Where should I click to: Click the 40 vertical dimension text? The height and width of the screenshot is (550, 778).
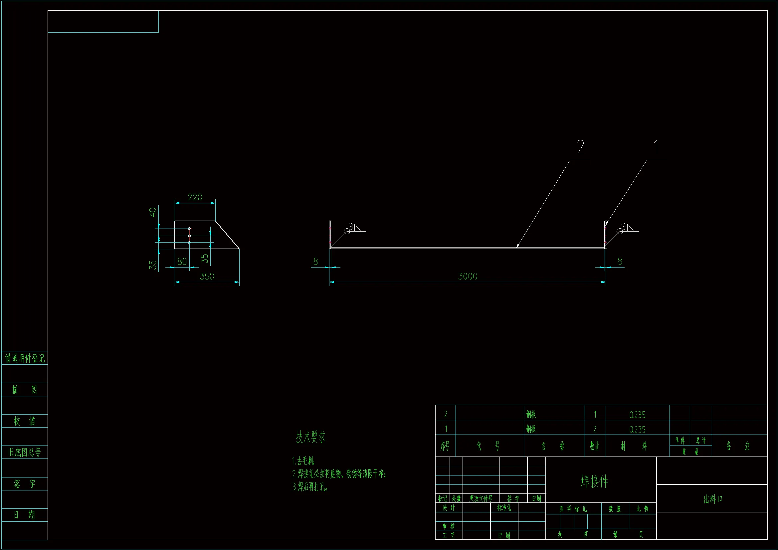point(153,212)
